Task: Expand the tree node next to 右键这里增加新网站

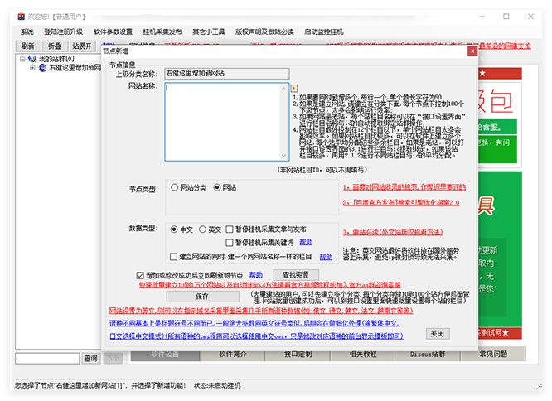Action: click(32, 68)
